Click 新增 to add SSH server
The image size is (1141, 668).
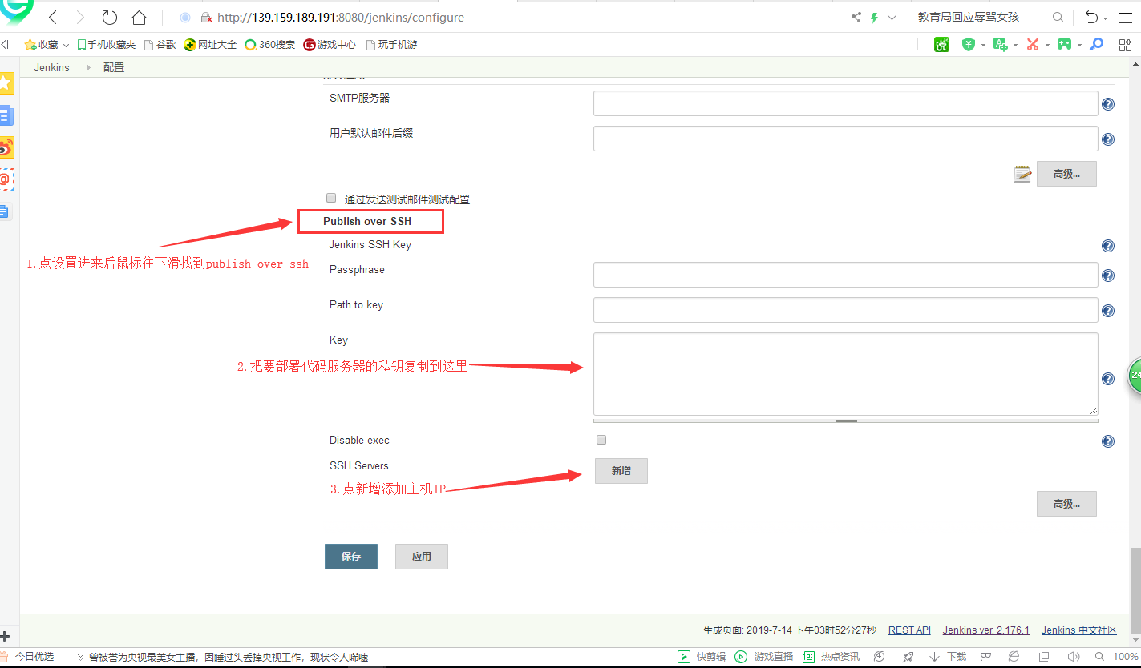[621, 471]
